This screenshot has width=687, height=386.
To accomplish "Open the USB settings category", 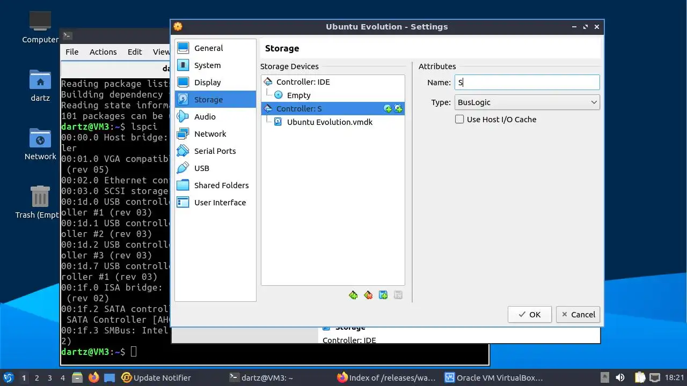I will pos(215,168).
